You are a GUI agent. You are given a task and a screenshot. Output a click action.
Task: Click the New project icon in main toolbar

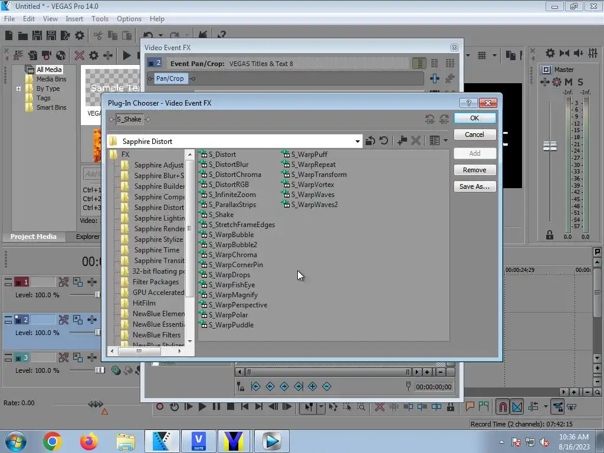click(8, 35)
